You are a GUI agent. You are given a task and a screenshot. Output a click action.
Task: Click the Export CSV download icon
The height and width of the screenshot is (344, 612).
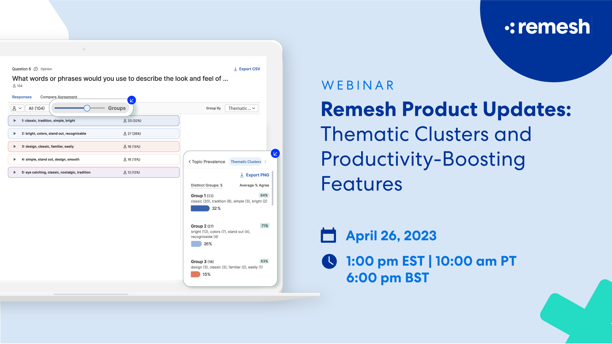(x=235, y=69)
